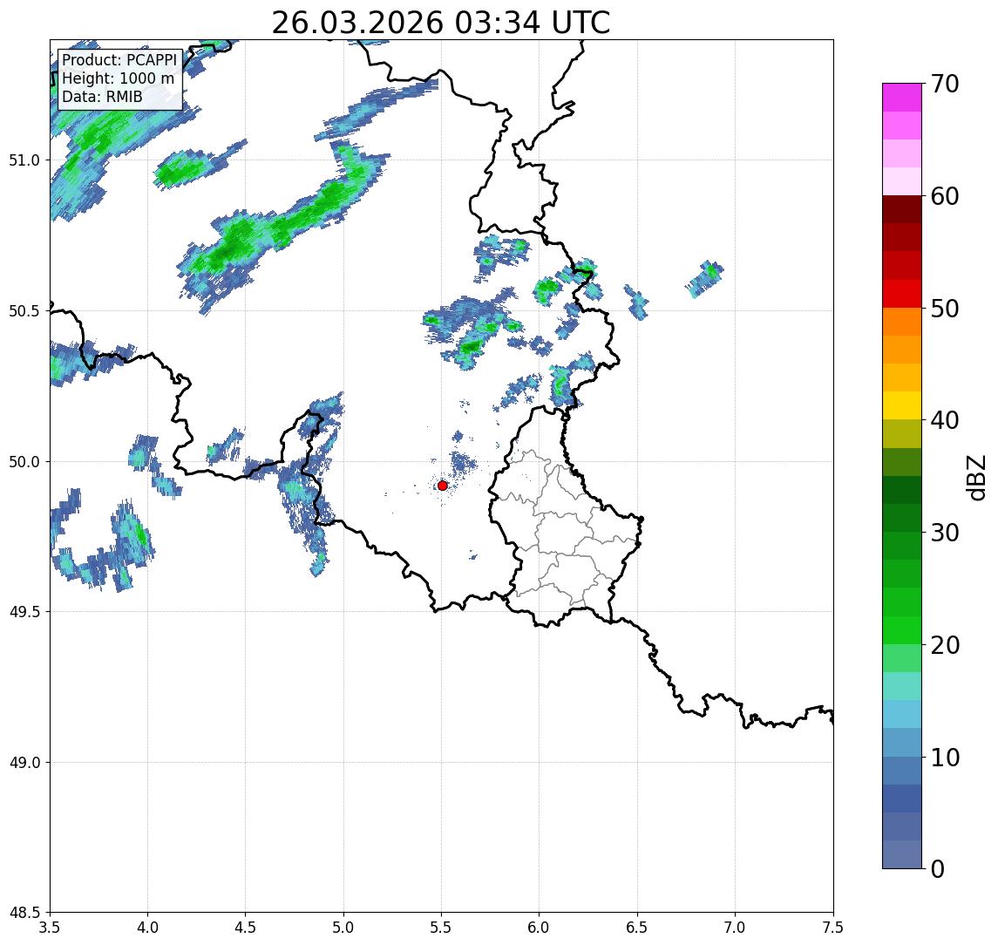Click the dark red swatch below 60
Viewport: 998px width, 945px height.
(x=902, y=209)
